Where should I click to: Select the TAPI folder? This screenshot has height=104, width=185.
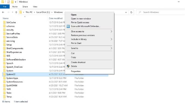pos(8,89)
